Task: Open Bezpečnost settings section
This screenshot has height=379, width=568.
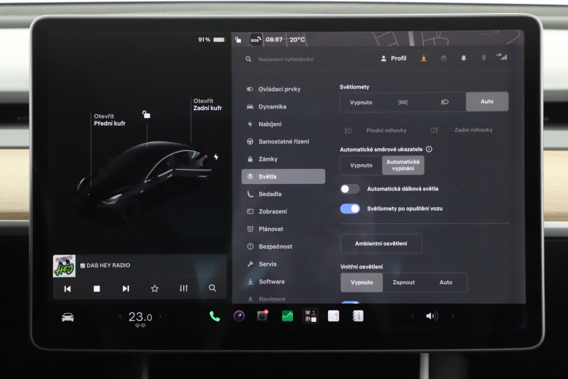Action: click(x=283, y=246)
